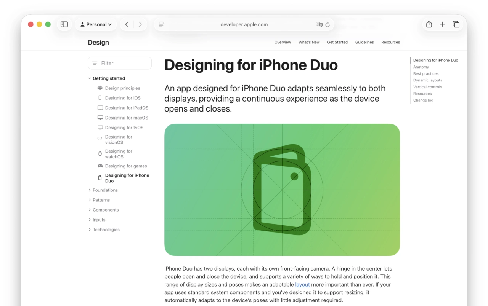Screen dimensions: 488x306
Task: Jump to Best practices in outline
Action: pos(426,74)
